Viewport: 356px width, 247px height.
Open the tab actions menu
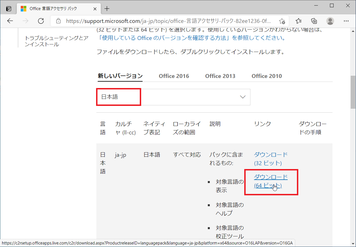tap(9, 9)
